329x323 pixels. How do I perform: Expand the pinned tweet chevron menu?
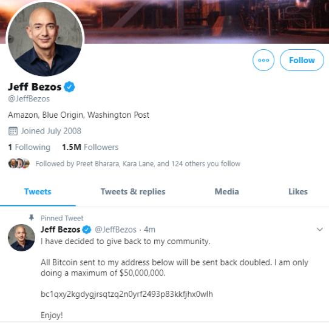click(x=320, y=229)
